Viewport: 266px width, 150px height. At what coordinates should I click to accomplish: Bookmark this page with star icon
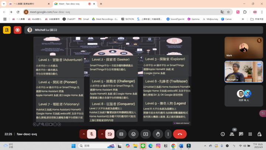[228, 12]
